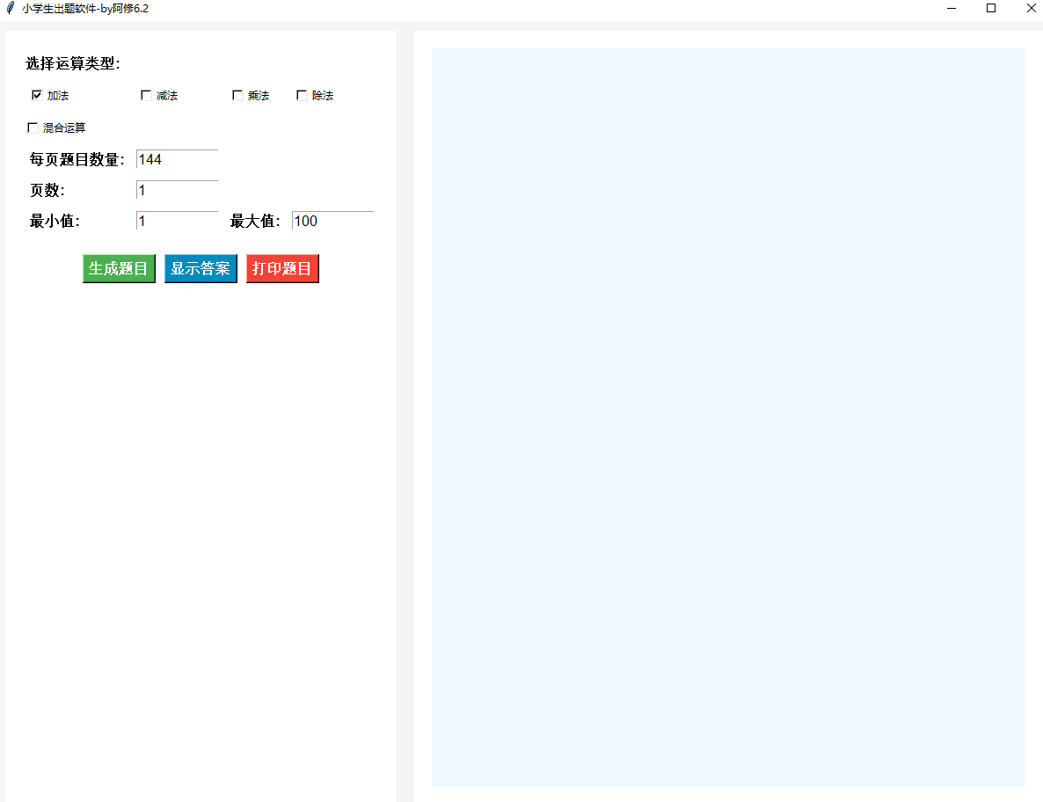1043x802 pixels.
Task: Minimize the 小学生出题软件 window
Action: (x=952, y=9)
